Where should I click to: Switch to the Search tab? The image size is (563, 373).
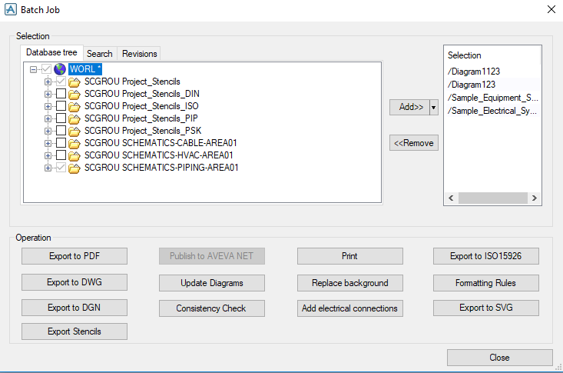(99, 54)
